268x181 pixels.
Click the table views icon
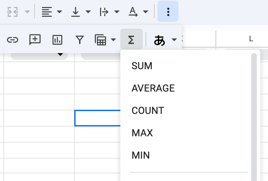coord(101,40)
